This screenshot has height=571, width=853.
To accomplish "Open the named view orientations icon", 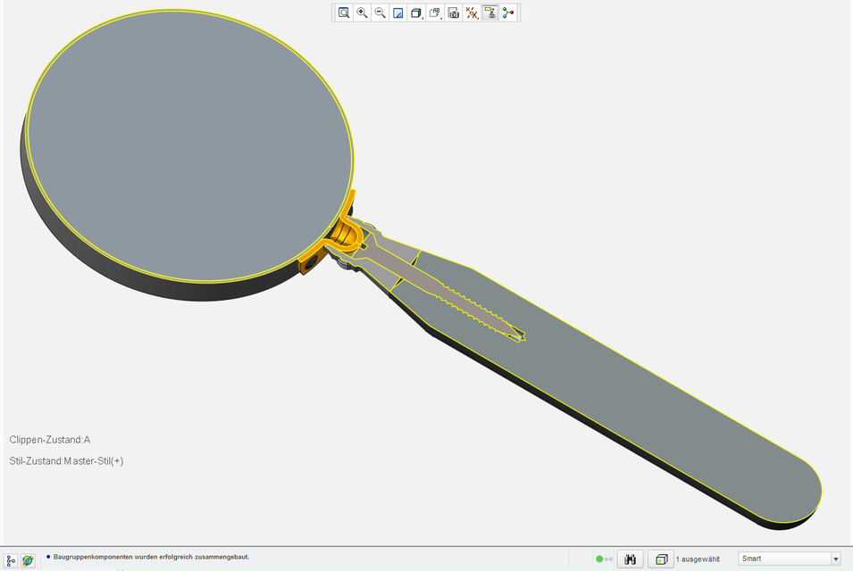I will pos(433,12).
